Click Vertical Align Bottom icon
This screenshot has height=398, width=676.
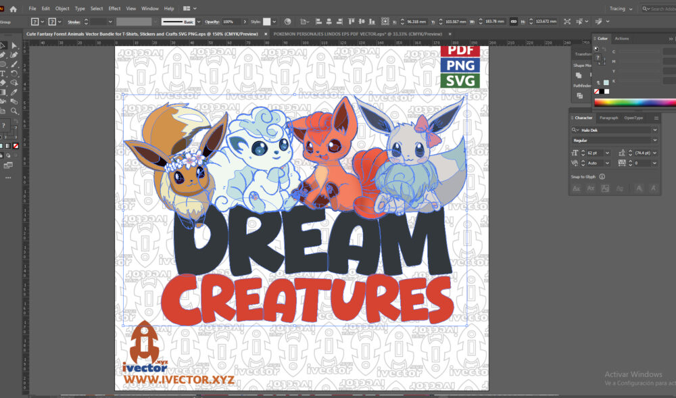click(x=372, y=22)
